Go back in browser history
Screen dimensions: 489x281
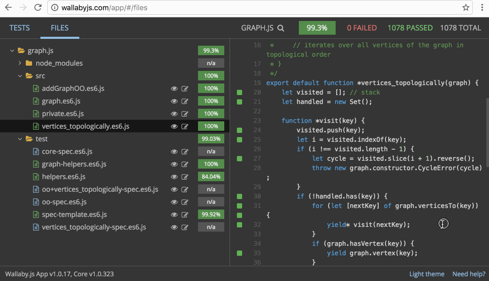point(8,7)
